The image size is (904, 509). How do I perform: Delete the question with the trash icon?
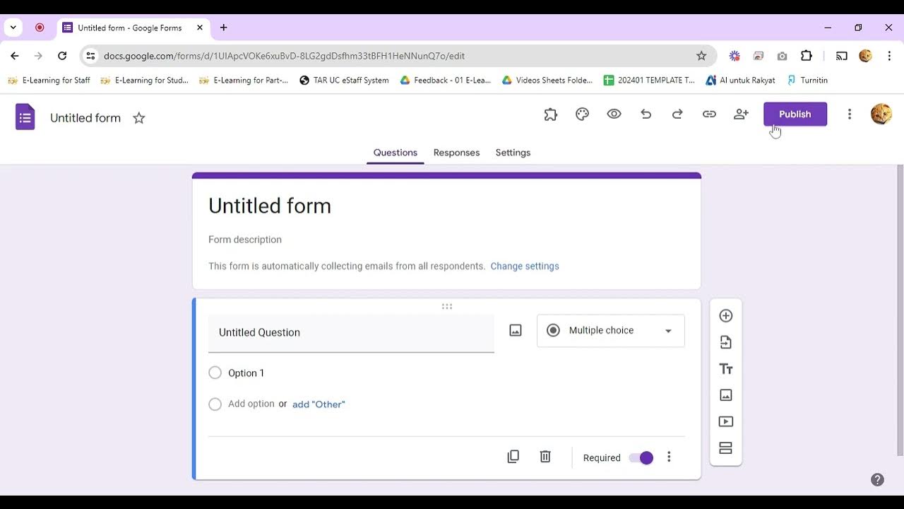545,457
